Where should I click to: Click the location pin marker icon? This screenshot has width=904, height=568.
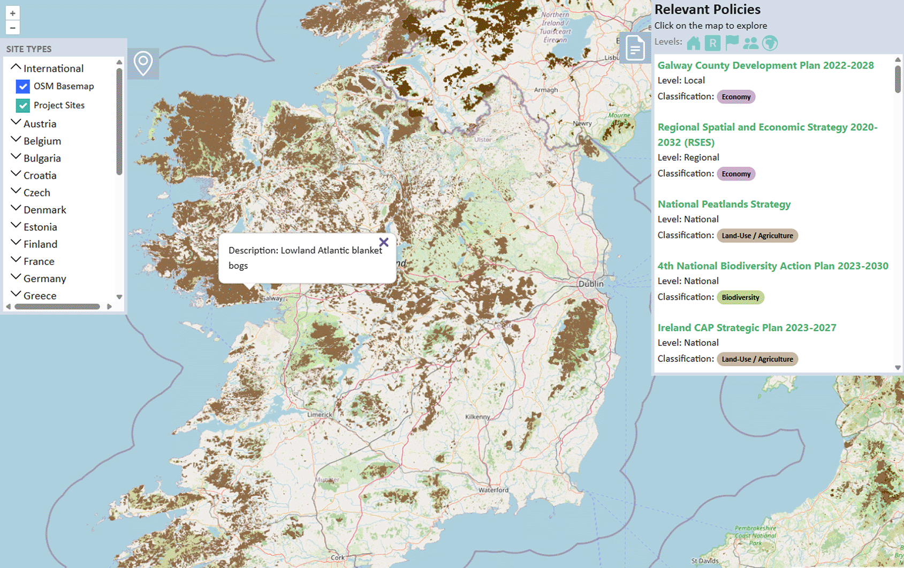point(143,64)
